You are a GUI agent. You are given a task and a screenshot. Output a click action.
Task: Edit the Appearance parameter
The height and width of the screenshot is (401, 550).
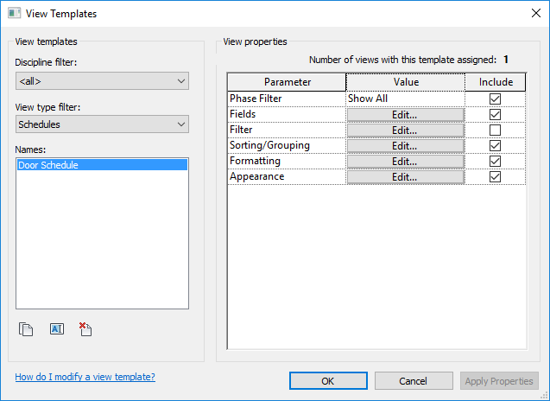click(405, 177)
